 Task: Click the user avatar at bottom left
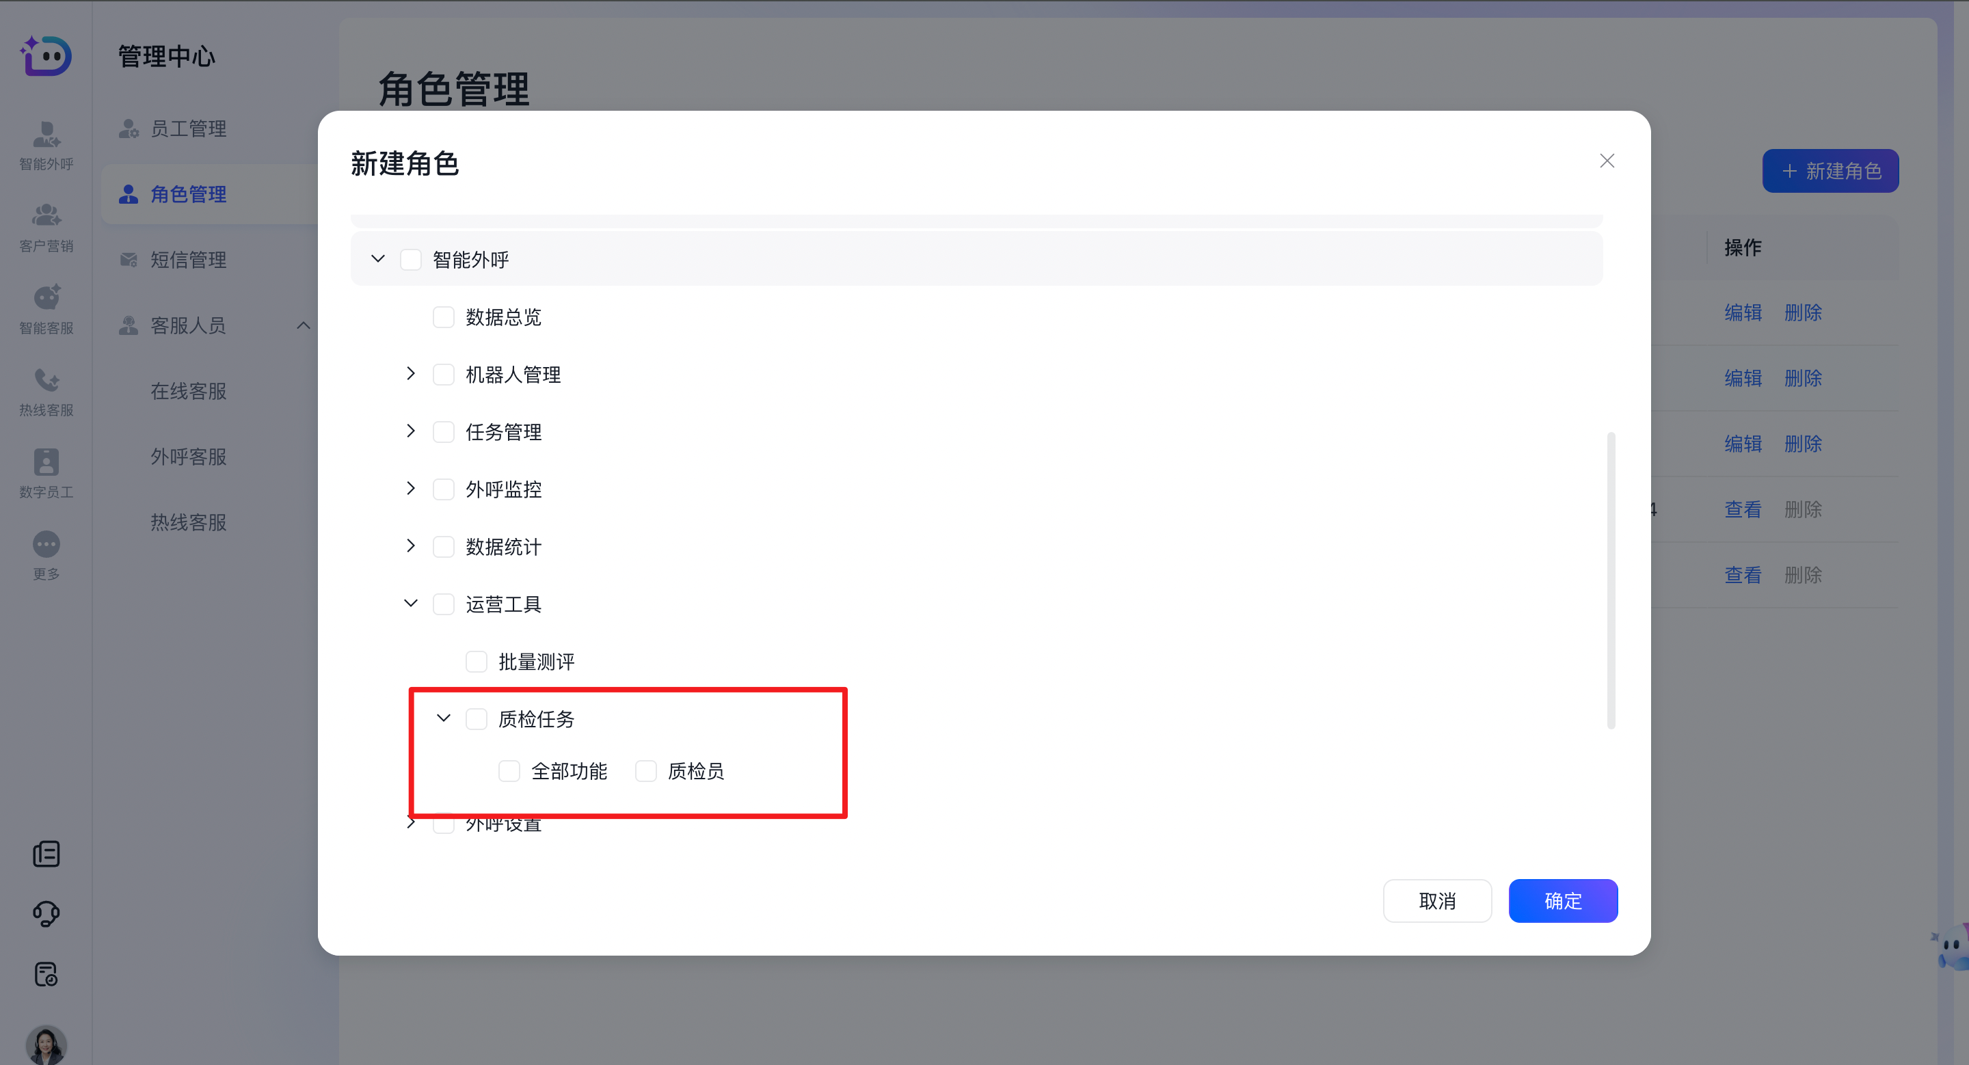pyautogui.click(x=46, y=1045)
